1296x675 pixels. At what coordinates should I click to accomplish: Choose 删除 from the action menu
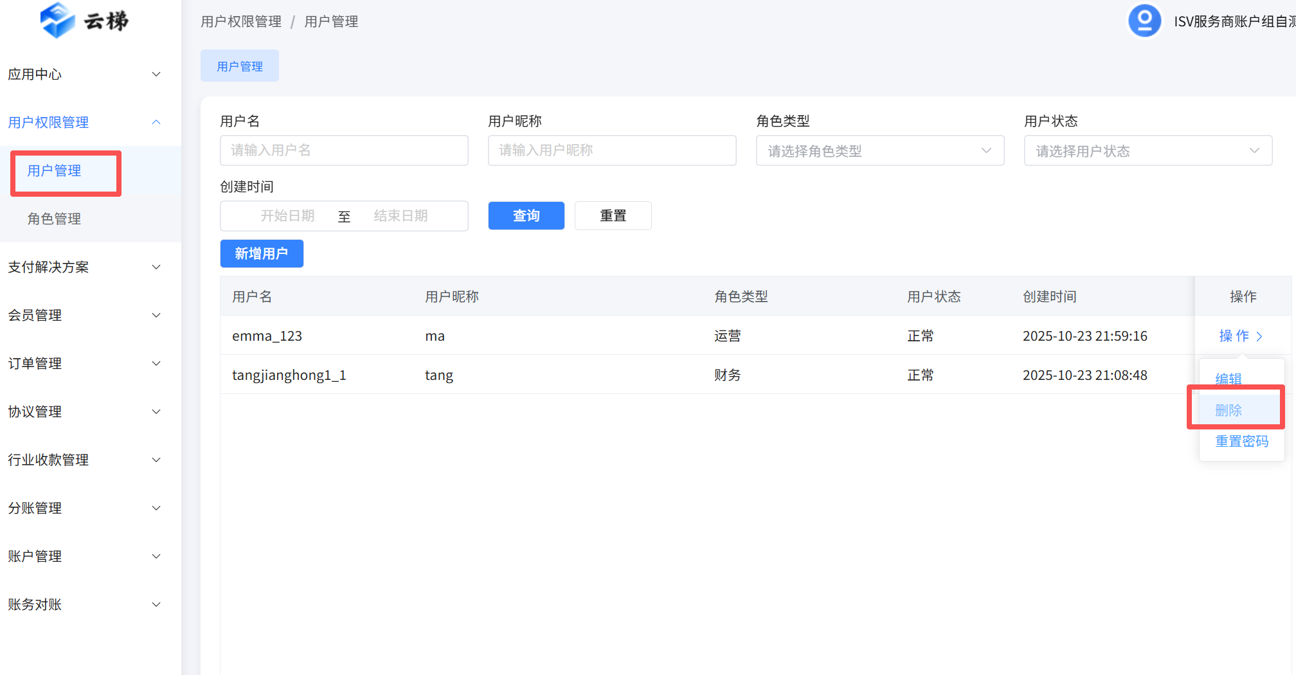click(1228, 410)
